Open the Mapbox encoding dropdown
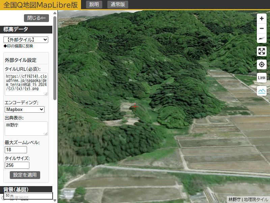The width and height of the screenshot is (270, 203). pos(25,109)
